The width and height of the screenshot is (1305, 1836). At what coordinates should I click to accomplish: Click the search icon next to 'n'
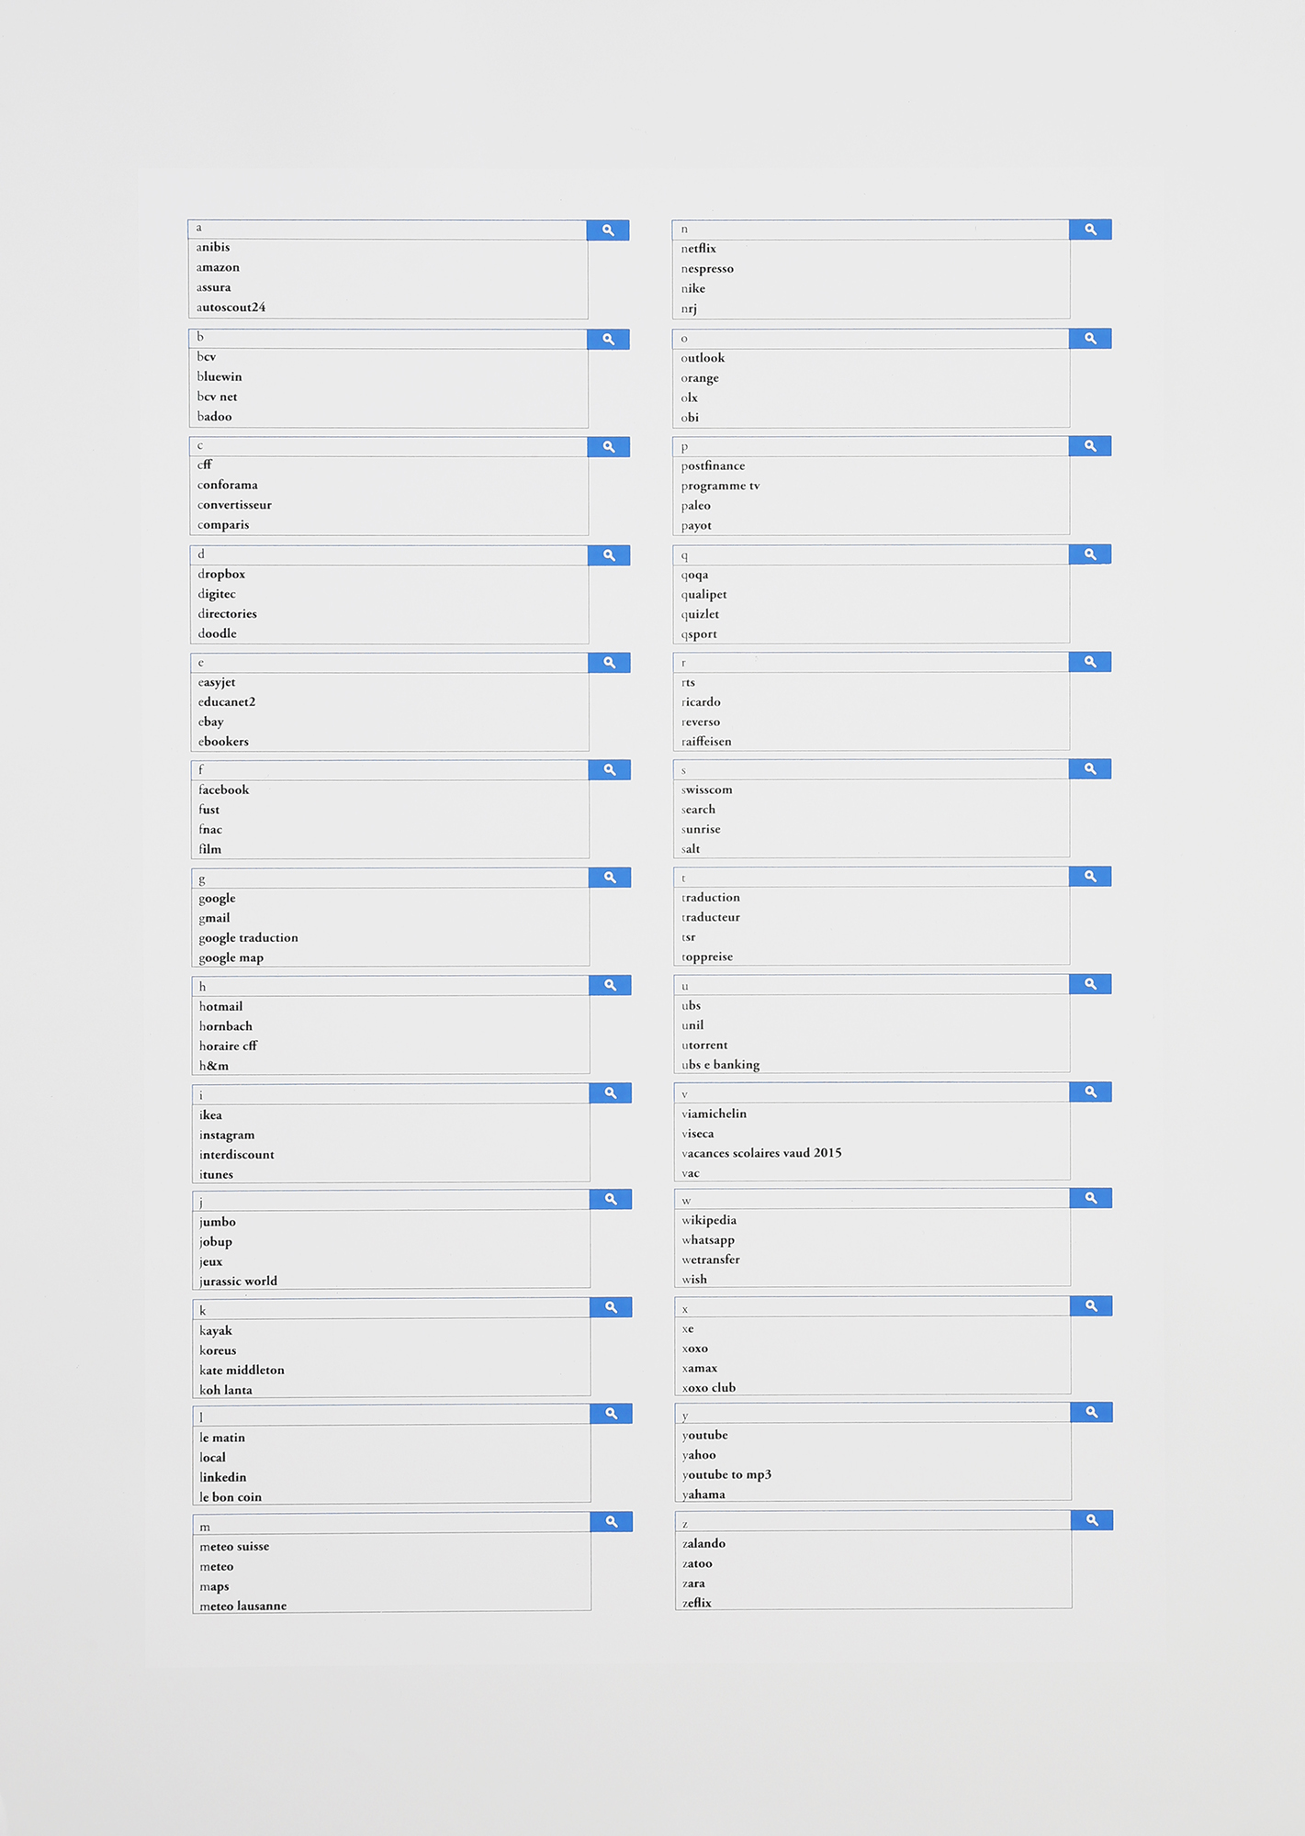click(1090, 229)
